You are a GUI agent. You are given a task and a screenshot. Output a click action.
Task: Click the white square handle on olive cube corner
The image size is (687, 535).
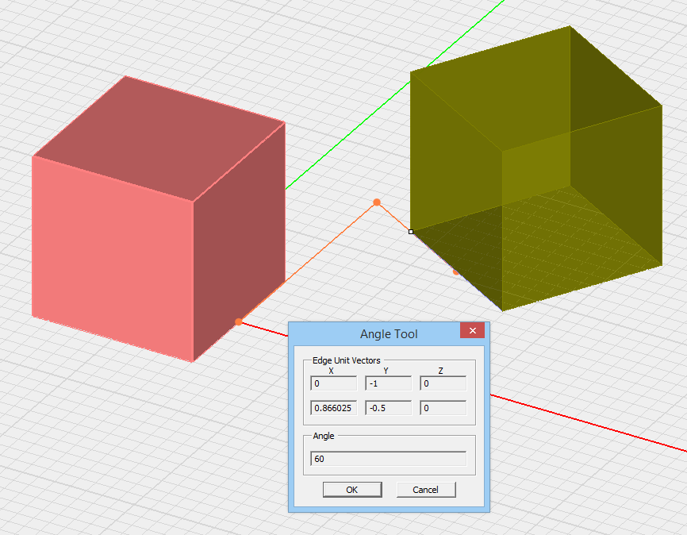(x=411, y=232)
